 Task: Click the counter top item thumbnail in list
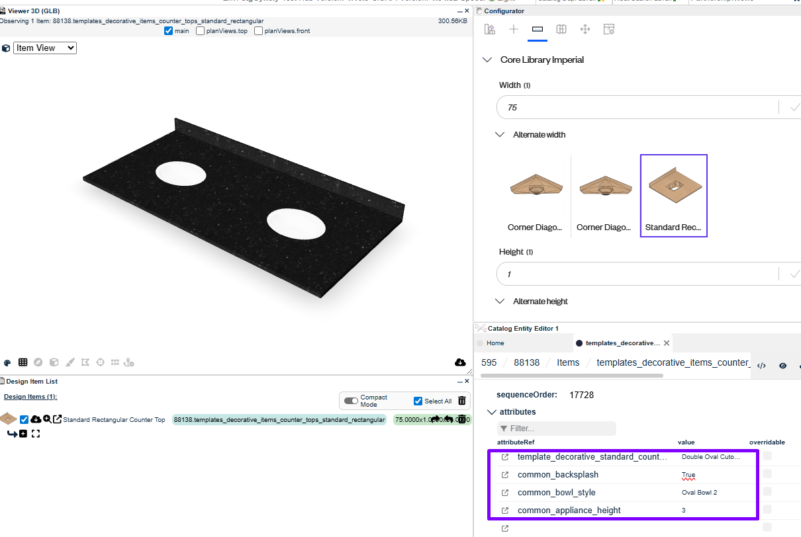[9, 419]
